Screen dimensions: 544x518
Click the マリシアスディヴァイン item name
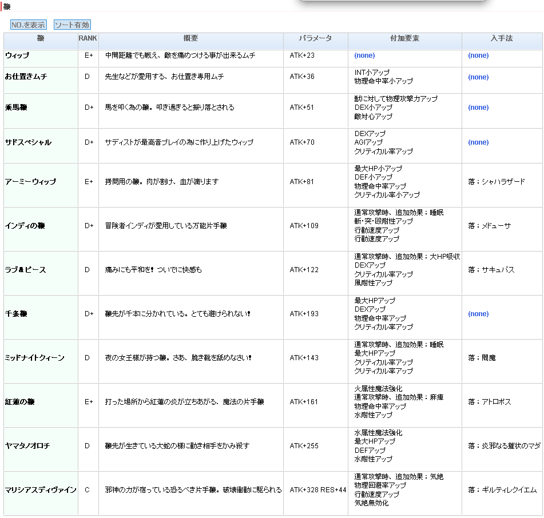41,490
